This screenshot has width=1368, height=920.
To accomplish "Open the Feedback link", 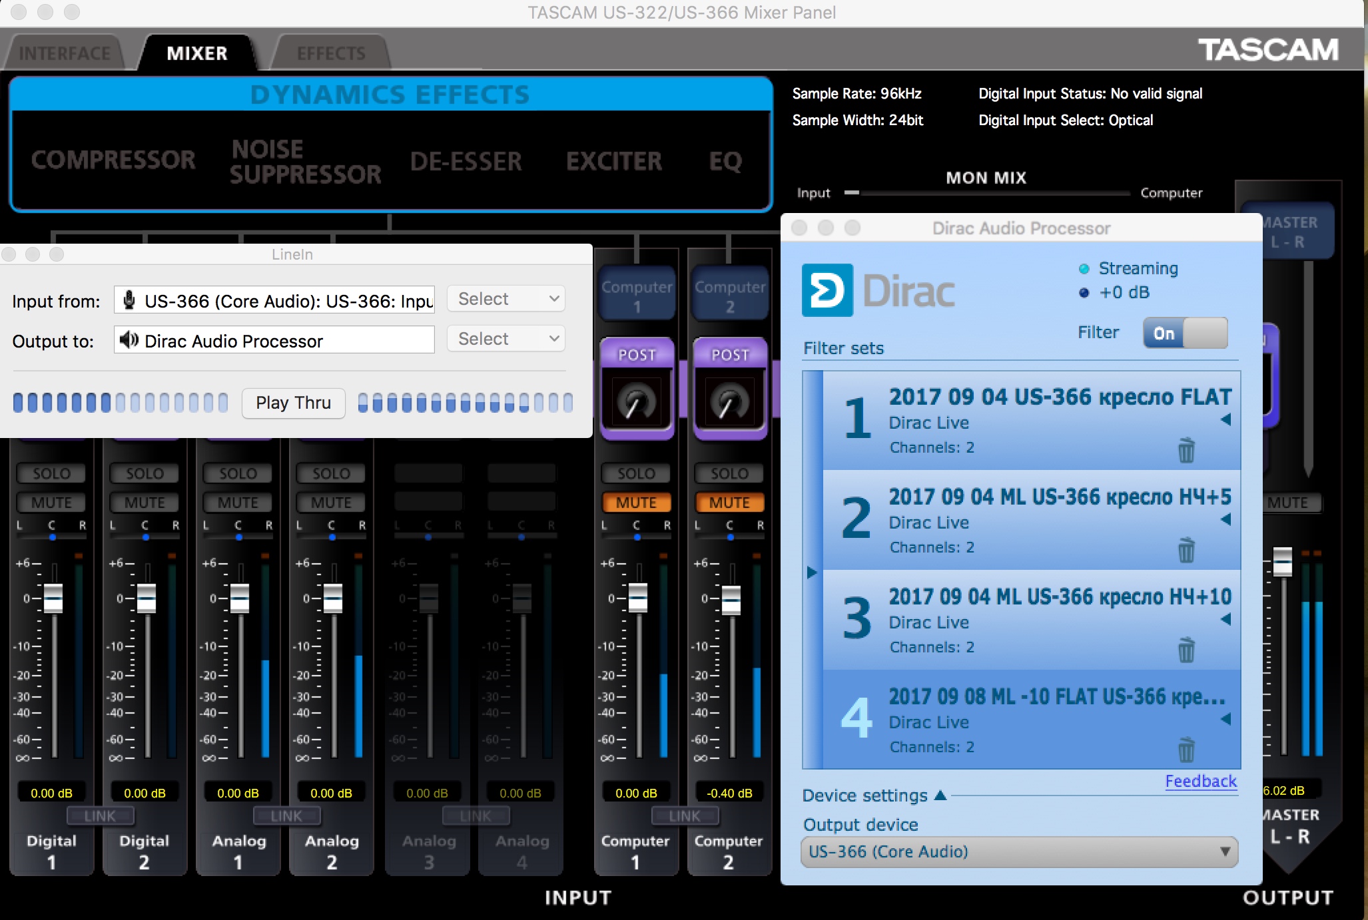I will [1200, 781].
